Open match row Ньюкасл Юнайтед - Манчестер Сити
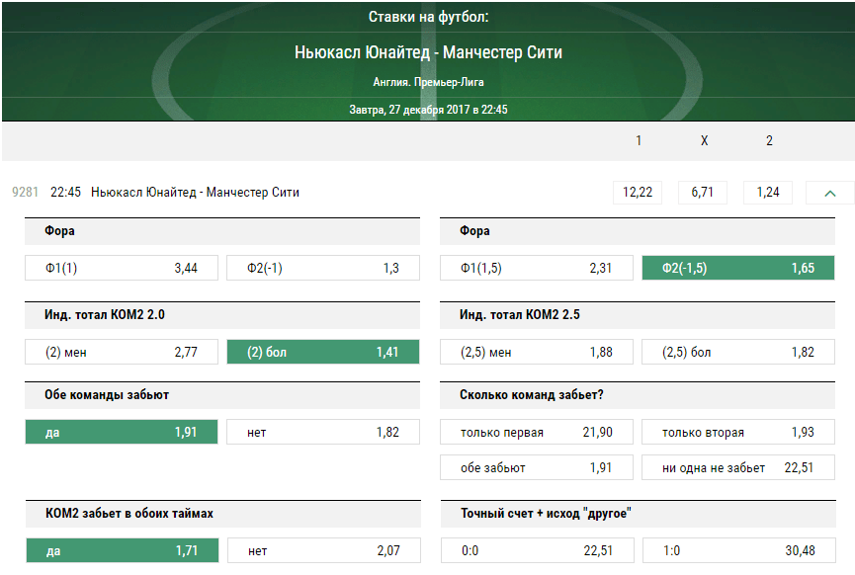855x575 pixels. (195, 193)
